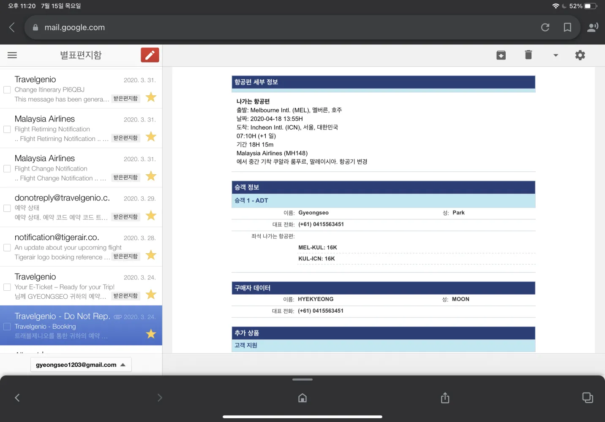Archive the open email
The image size is (605, 422).
point(501,55)
